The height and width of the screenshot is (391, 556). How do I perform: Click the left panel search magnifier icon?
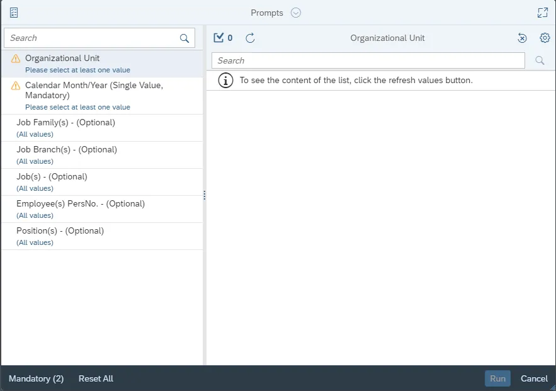[x=184, y=38]
